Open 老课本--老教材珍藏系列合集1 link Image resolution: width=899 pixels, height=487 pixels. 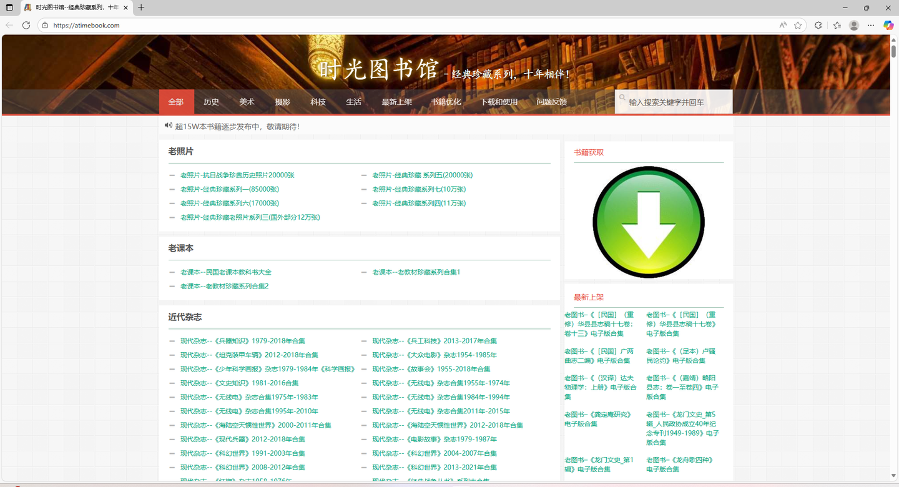coord(416,272)
